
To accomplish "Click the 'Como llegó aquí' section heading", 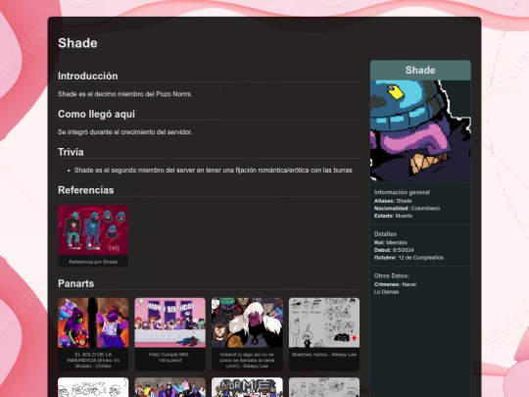I will [x=96, y=114].
